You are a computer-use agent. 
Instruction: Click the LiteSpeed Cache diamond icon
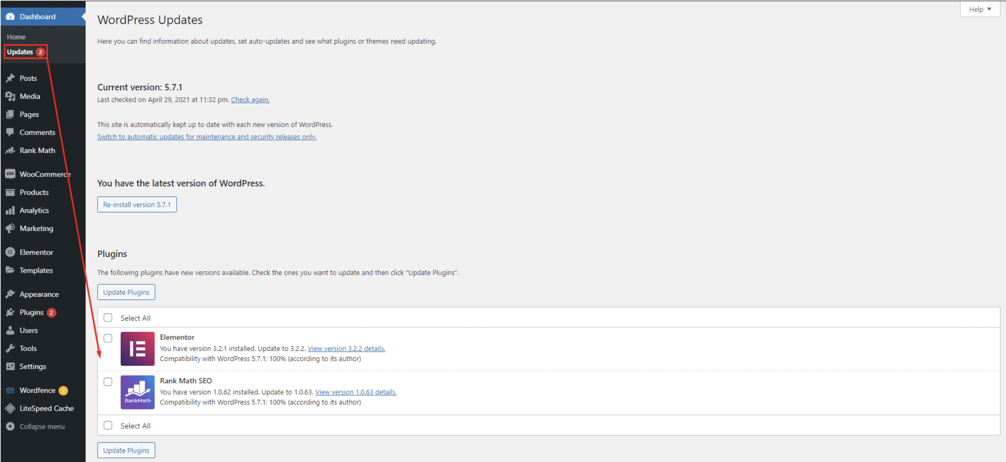click(x=10, y=408)
